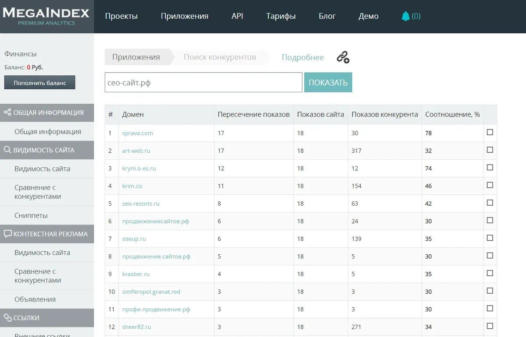
Task: Open the Проекты menu
Action: coord(121,16)
